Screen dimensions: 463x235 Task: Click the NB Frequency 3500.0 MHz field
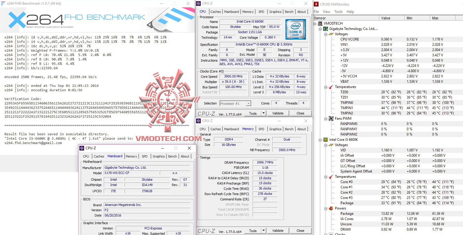pos(287,150)
